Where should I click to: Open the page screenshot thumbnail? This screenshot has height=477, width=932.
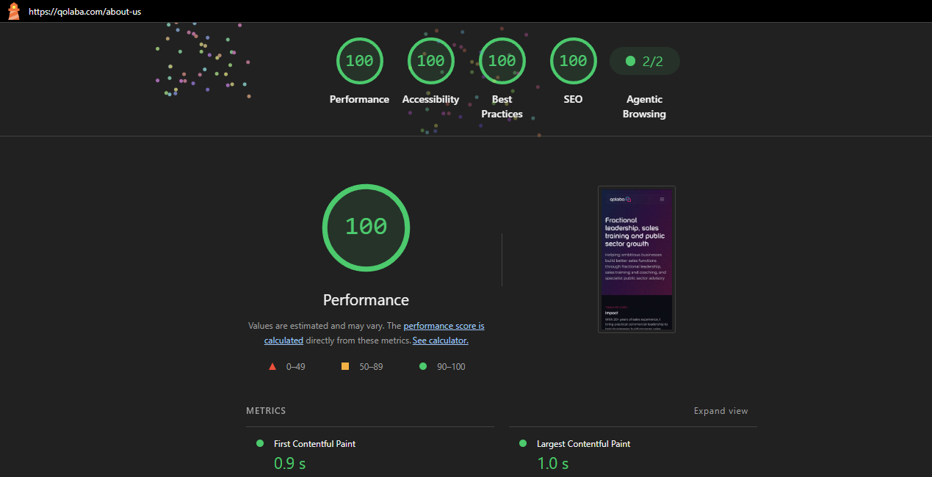point(637,259)
